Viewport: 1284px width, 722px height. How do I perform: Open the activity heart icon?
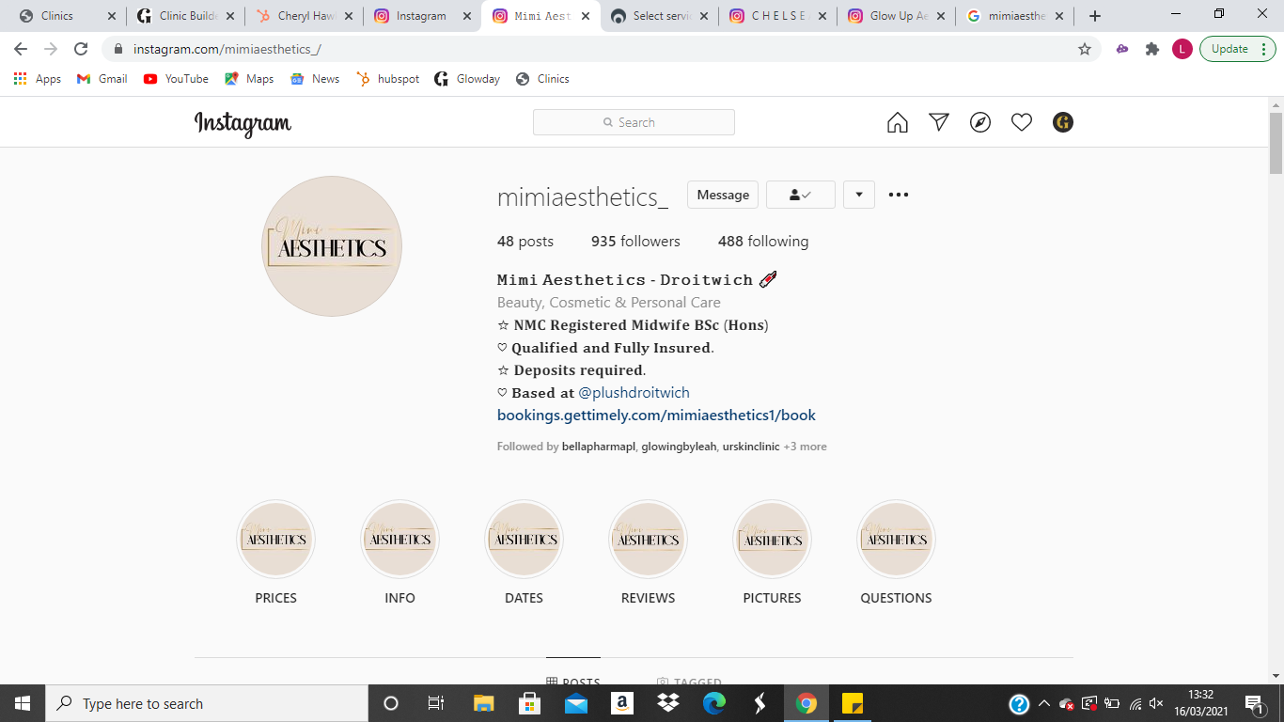click(x=1022, y=122)
